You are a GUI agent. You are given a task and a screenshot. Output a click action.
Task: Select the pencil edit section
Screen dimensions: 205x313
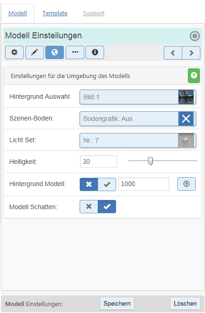coord(35,53)
